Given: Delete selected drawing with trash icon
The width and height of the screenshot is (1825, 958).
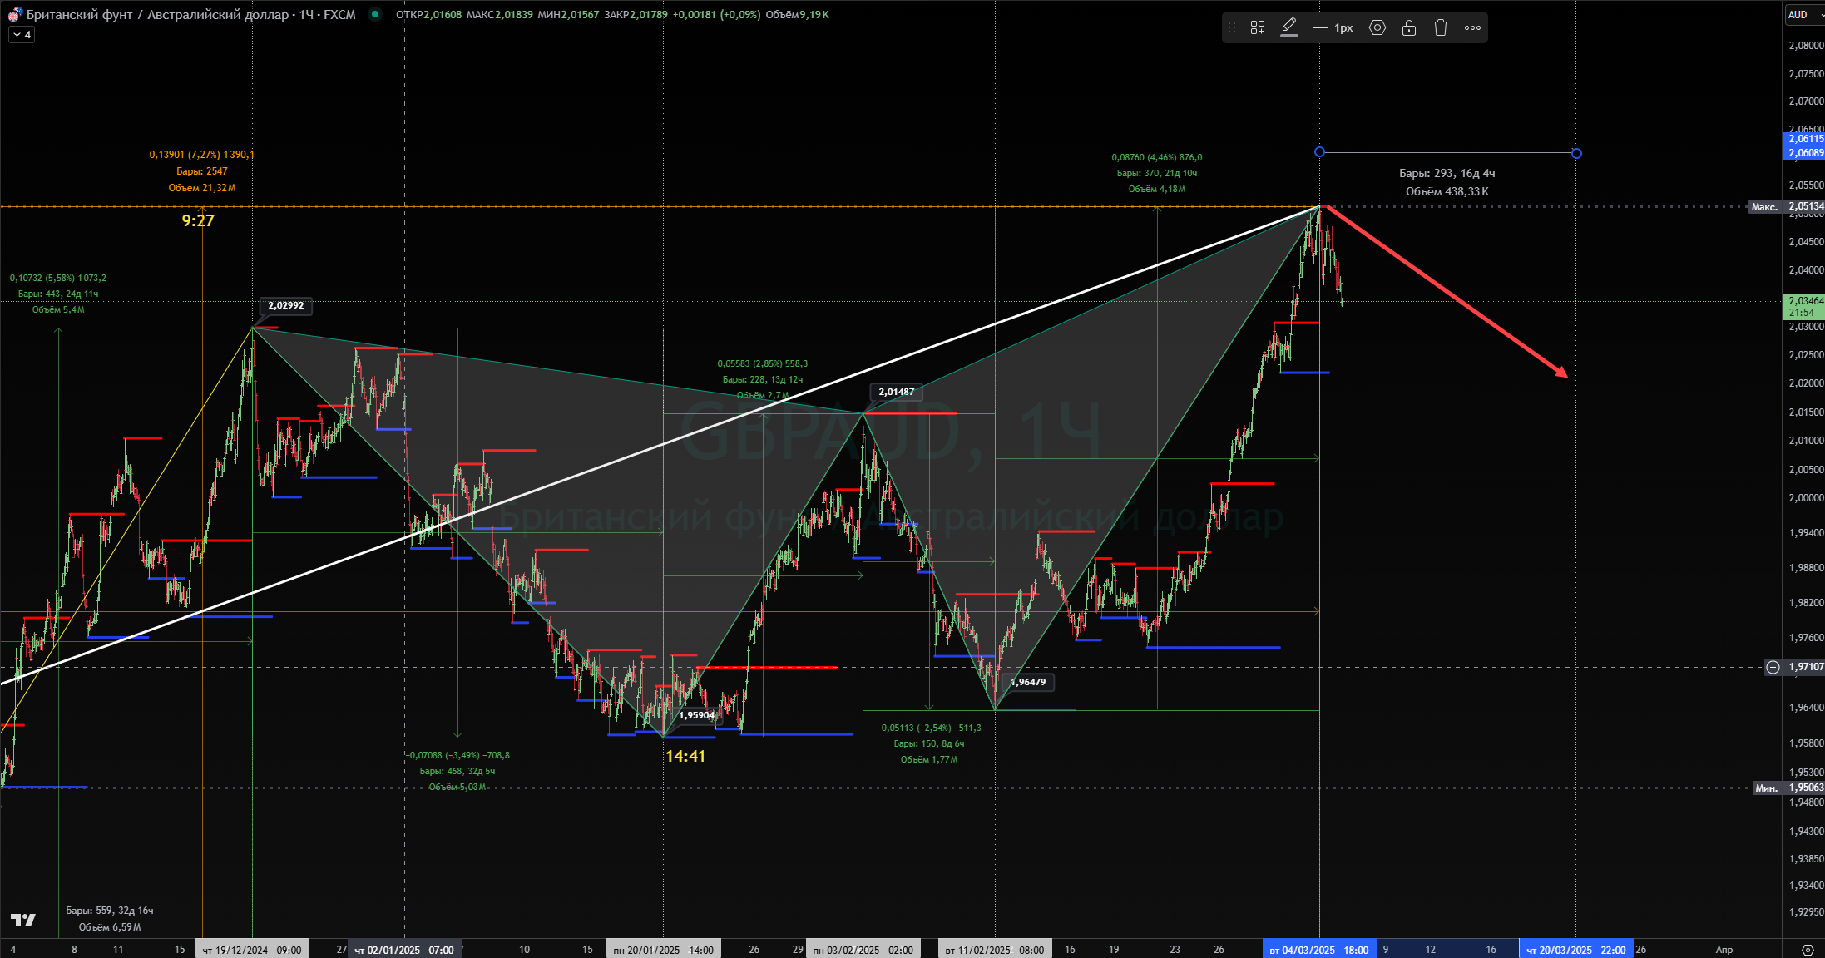Looking at the screenshot, I should click(x=1441, y=27).
